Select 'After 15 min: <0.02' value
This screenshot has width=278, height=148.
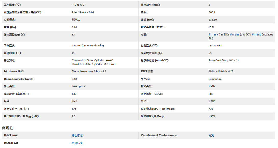tap(83, 12)
